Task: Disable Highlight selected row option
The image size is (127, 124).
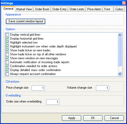Action: pyautogui.click(x=7, y=42)
